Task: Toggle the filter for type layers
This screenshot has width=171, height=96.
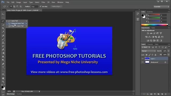Action: click(x=159, y=47)
